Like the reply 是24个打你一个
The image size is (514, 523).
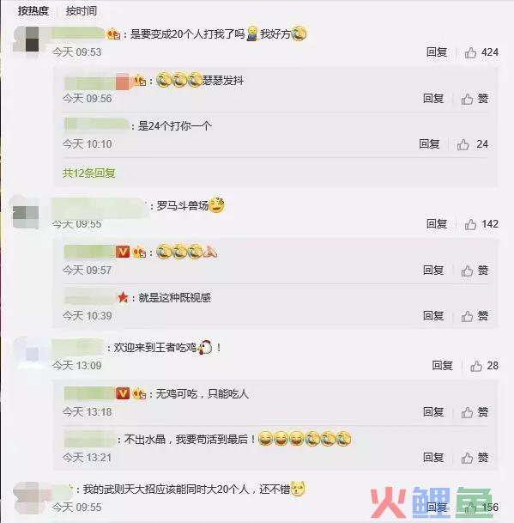[472, 144]
